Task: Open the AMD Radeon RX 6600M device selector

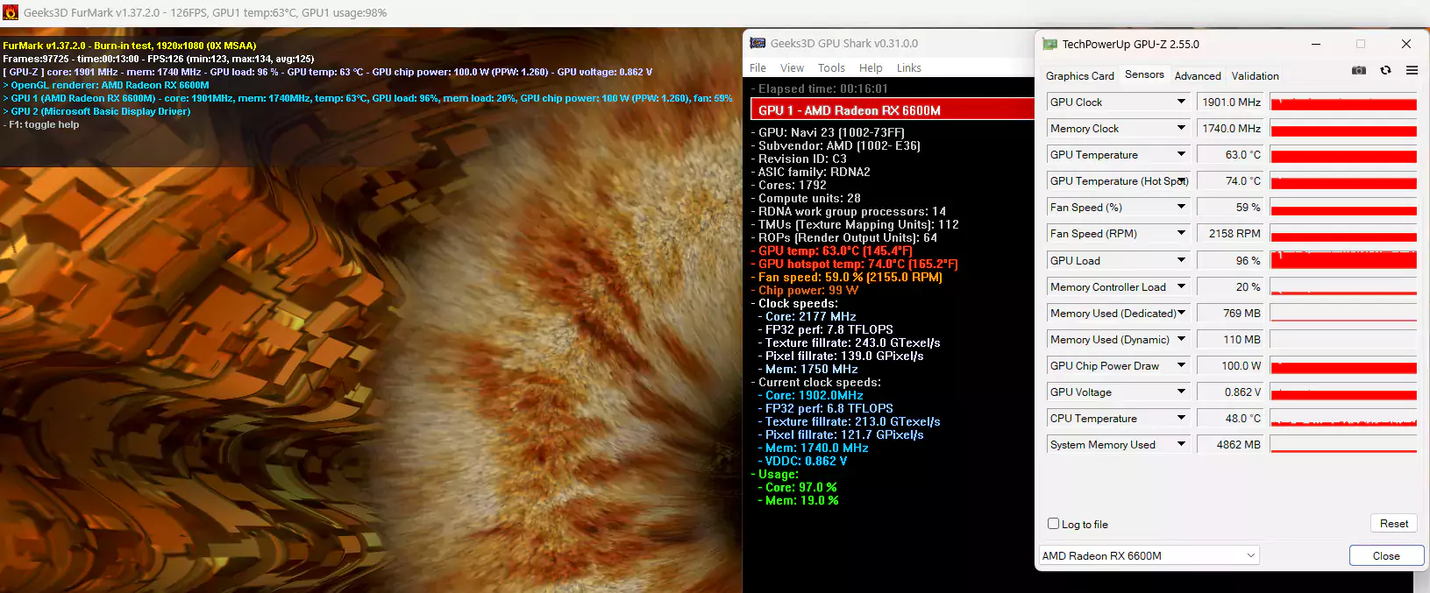Action: point(1149,555)
